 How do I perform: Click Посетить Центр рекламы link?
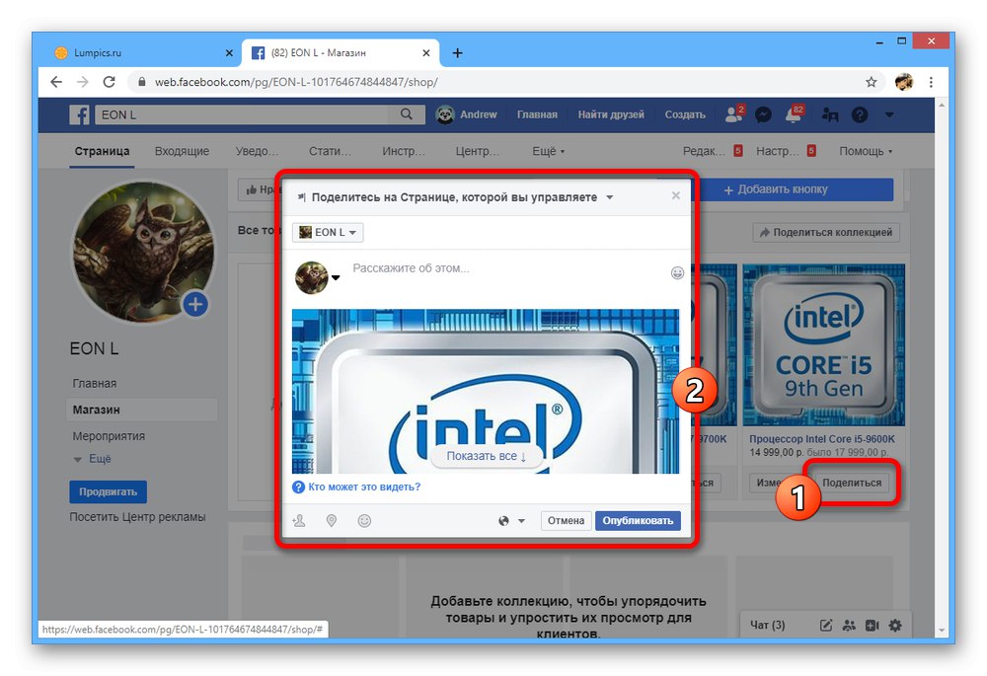[137, 517]
